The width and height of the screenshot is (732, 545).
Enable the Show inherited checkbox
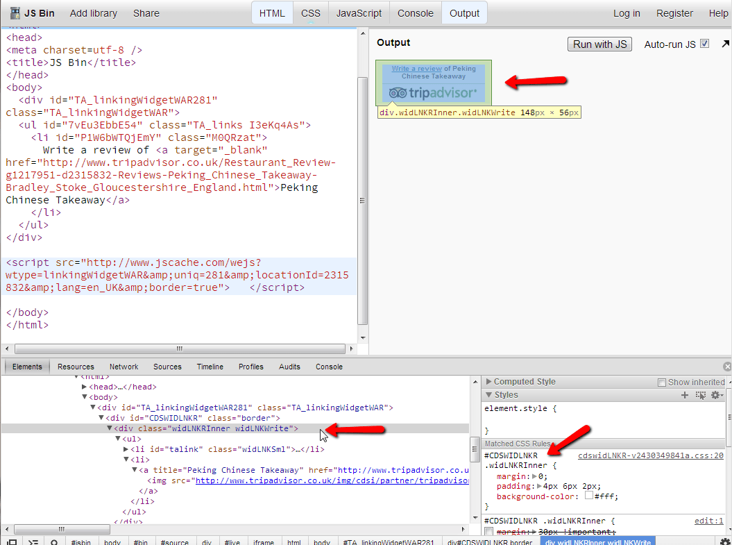tap(661, 383)
